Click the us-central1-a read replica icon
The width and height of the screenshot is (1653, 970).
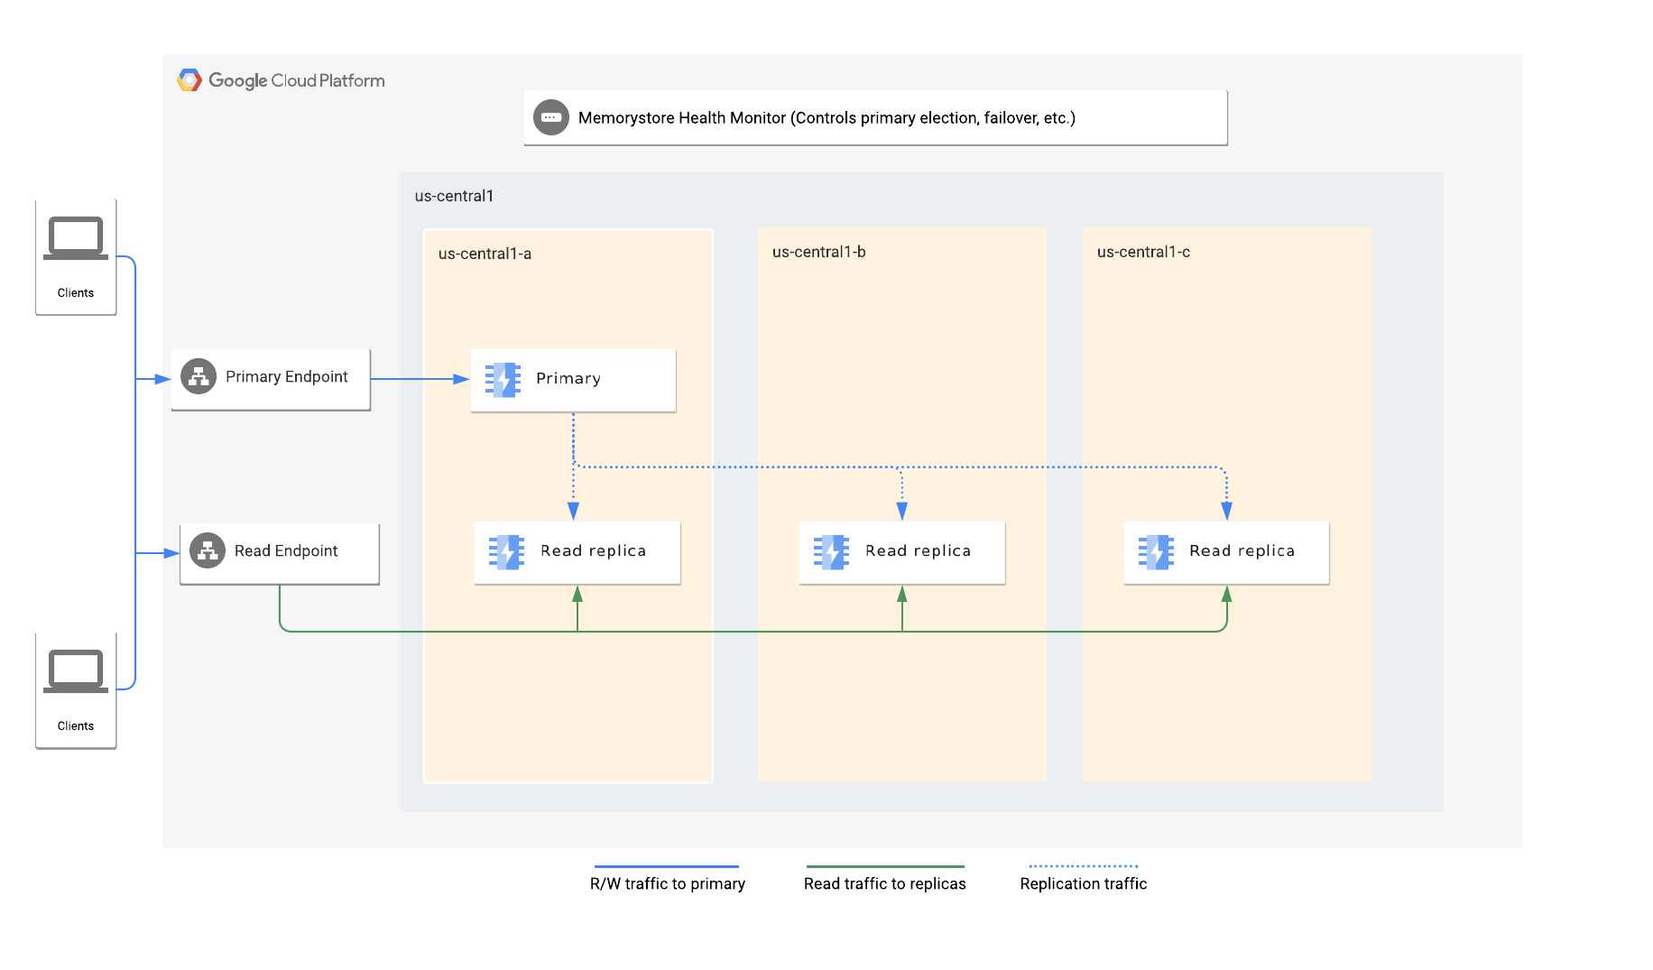507,551
